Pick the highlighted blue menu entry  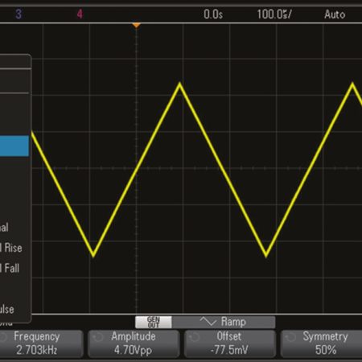coord(14,146)
